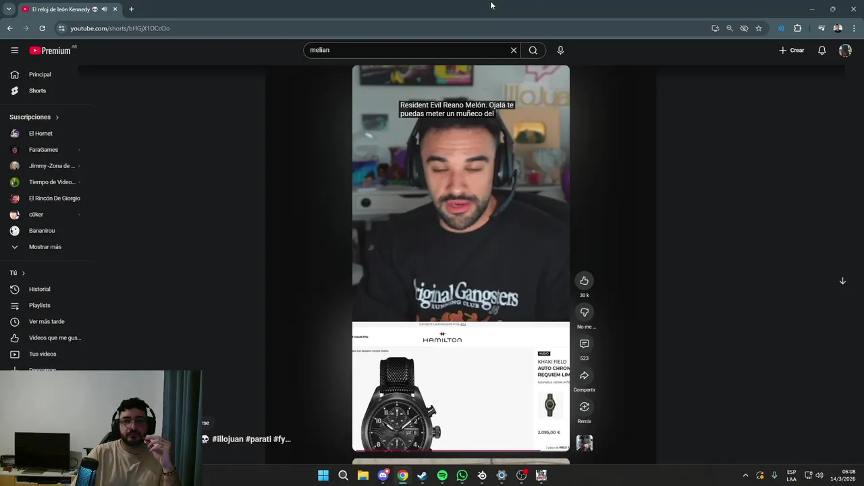This screenshot has width=864, height=486.
Task: Open crossed-eye tracking protection icon
Action: click(x=744, y=28)
